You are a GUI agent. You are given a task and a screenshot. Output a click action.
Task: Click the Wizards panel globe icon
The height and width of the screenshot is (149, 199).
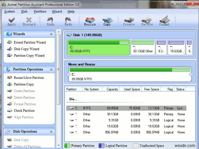tap(9, 34)
